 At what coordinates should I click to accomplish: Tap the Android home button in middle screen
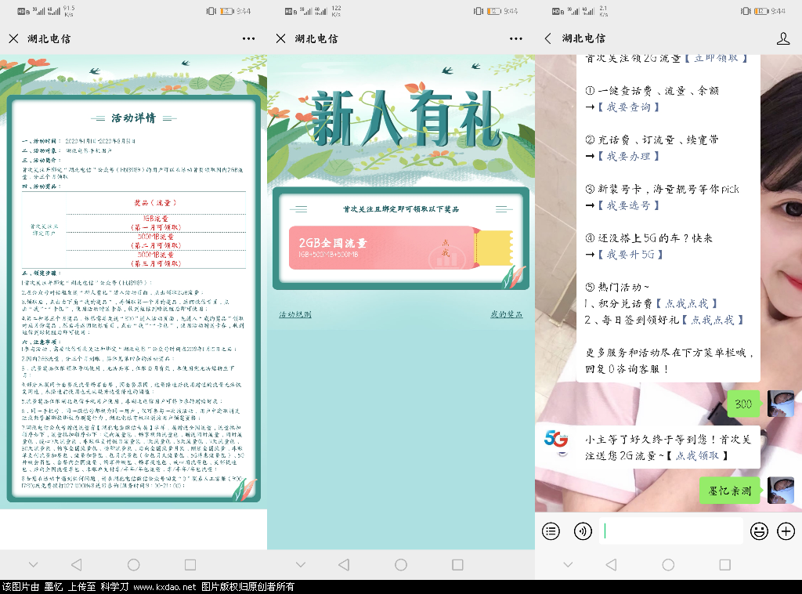[x=401, y=564]
